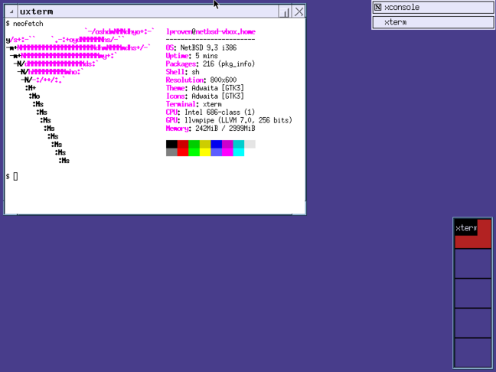Click the 'Packages: 216 (pkg_info)' line
This screenshot has width=496, height=372.
(x=210, y=64)
